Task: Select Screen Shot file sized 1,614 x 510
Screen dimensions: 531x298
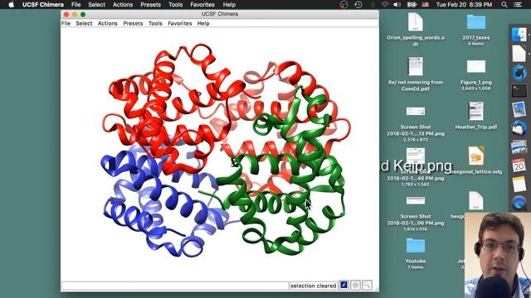Action: [x=416, y=213]
